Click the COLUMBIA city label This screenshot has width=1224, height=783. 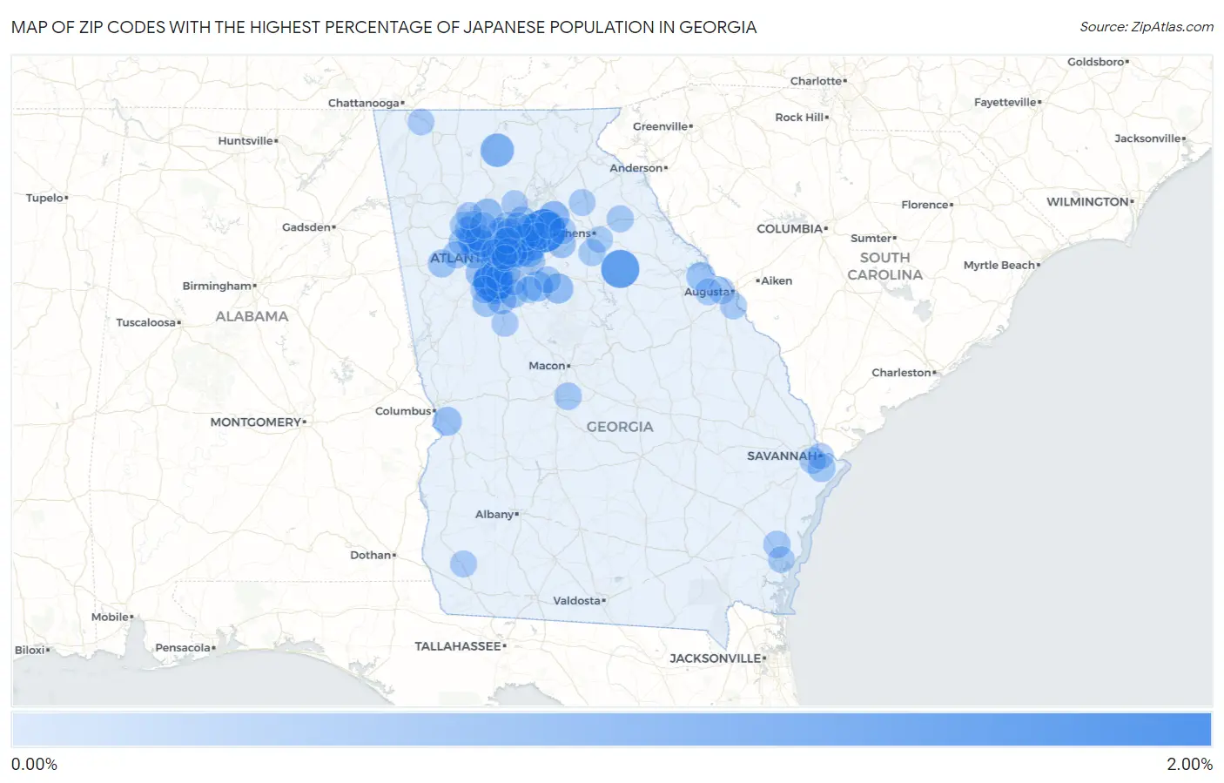point(790,229)
